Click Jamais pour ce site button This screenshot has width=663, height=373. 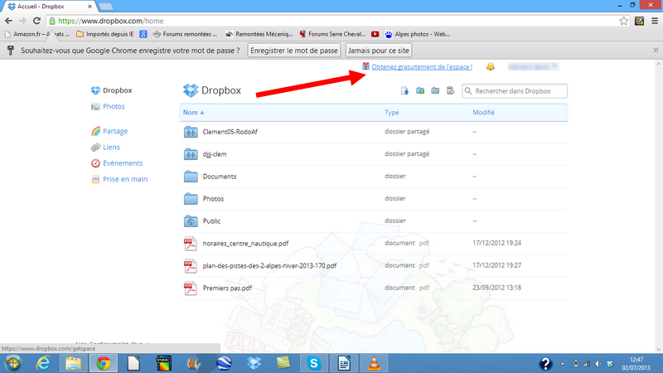(379, 51)
